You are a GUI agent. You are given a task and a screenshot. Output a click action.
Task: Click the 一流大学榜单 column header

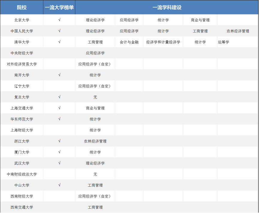[59, 7]
